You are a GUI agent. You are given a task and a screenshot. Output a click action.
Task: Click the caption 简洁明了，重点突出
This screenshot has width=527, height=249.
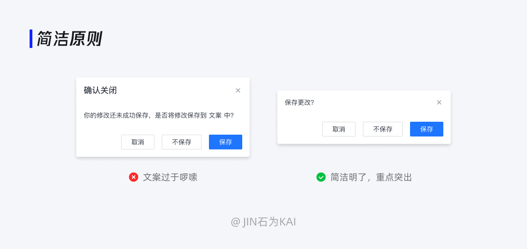click(x=371, y=177)
